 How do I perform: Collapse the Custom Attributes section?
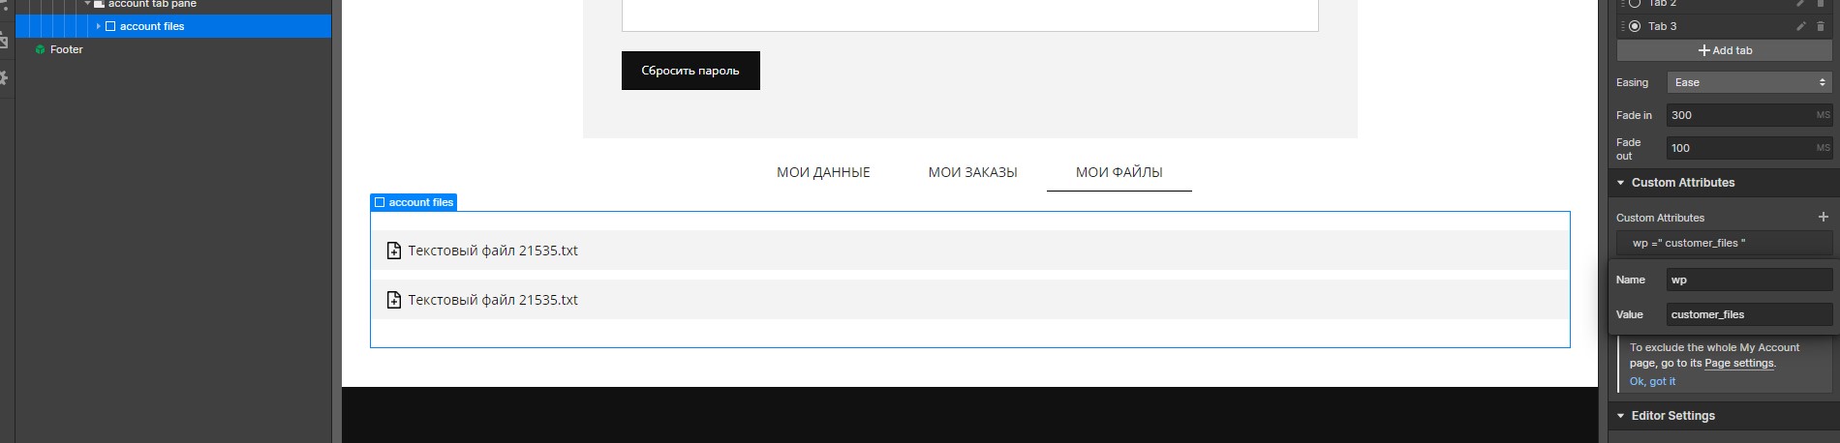point(1621,183)
